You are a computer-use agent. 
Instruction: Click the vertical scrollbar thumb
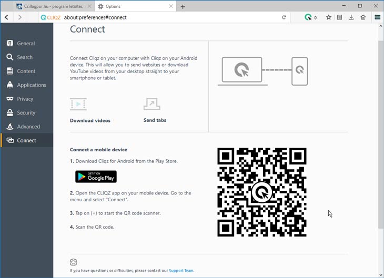[x=380, y=135]
